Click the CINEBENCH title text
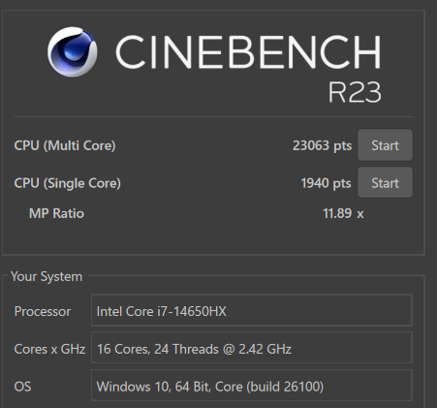Viewport: 437px width, 408px height. pos(248,52)
